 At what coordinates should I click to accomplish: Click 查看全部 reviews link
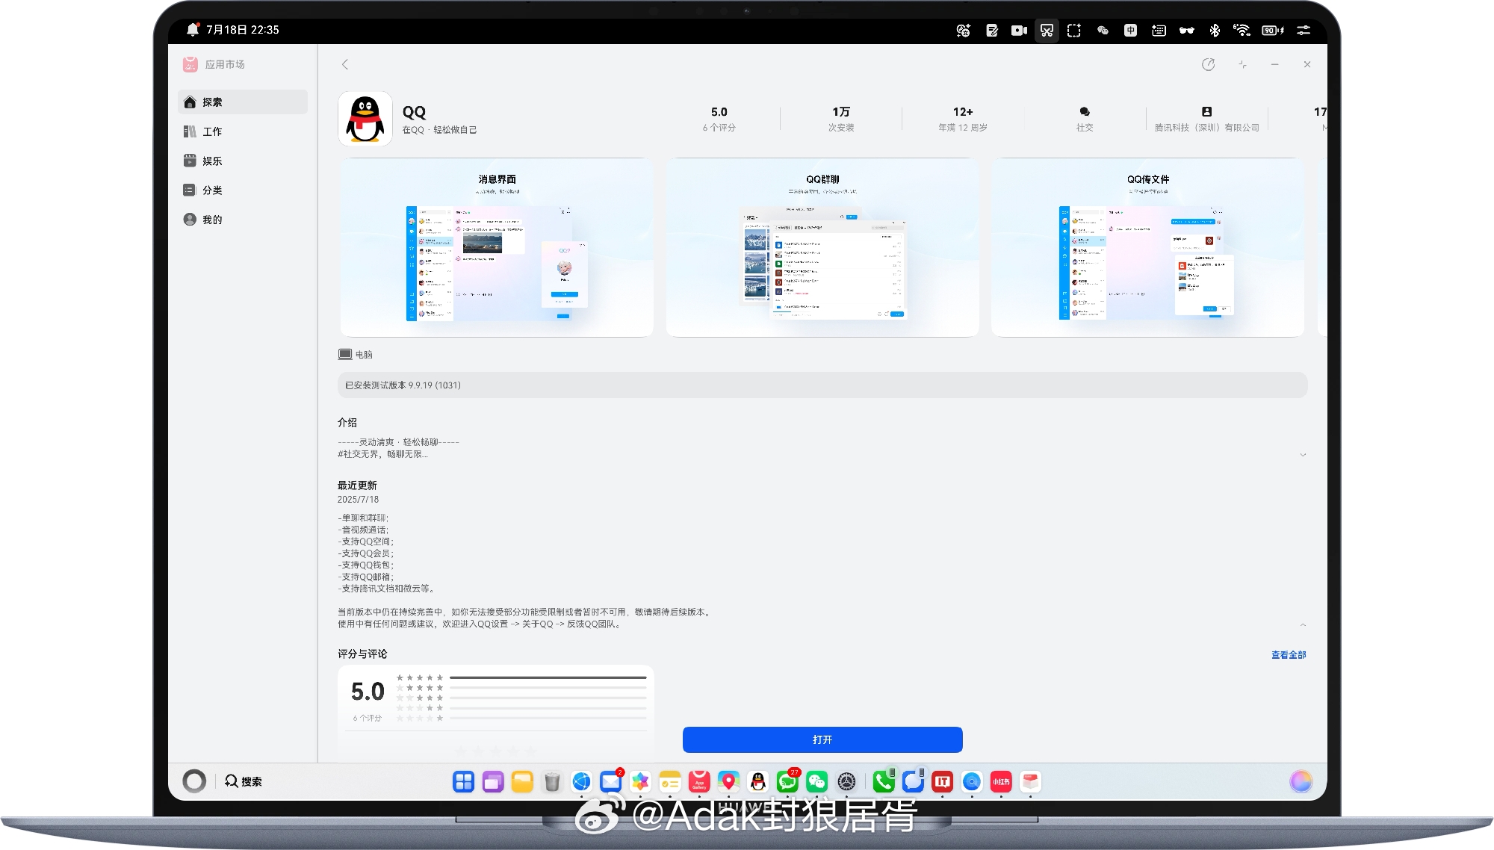point(1288,655)
